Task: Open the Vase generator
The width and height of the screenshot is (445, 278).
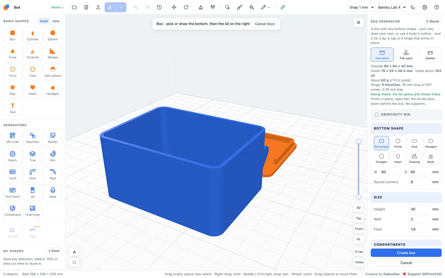Action: [53, 192]
